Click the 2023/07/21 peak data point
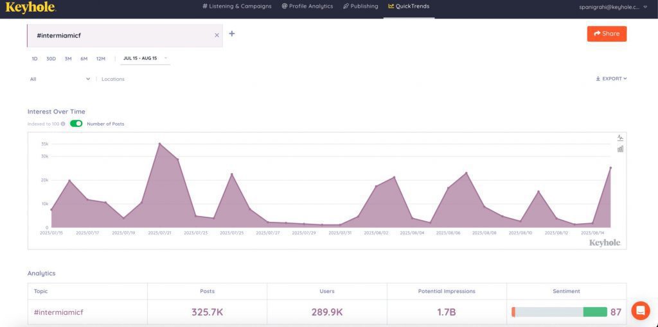 pos(159,144)
